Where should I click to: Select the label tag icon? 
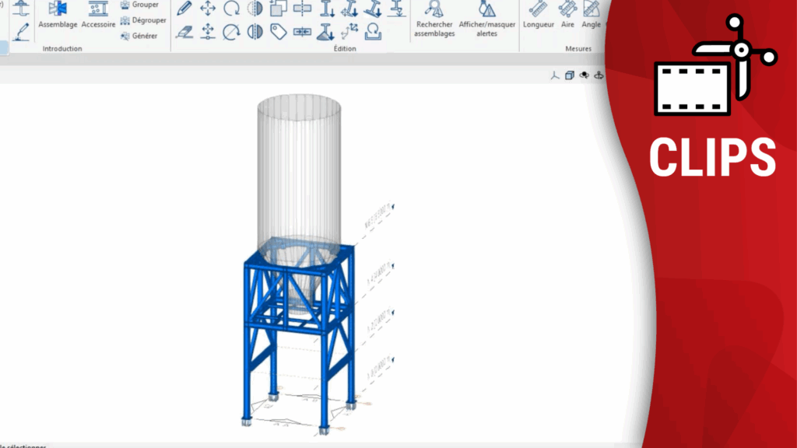click(278, 32)
